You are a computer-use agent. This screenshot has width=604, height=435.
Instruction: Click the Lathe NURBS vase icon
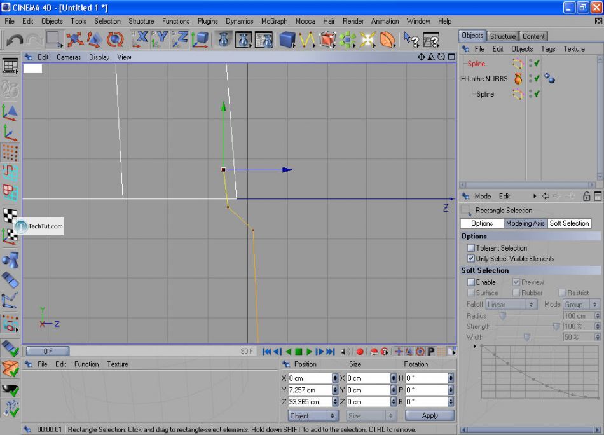pyautogui.click(x=518, y=79)
